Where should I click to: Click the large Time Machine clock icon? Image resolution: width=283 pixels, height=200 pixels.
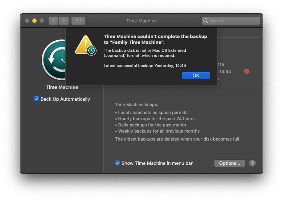54,60
